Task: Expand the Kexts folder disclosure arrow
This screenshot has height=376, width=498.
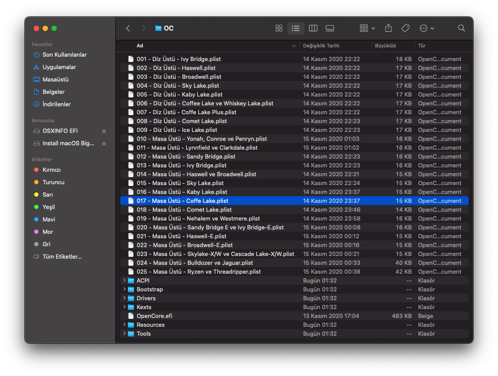Action: 124,307
